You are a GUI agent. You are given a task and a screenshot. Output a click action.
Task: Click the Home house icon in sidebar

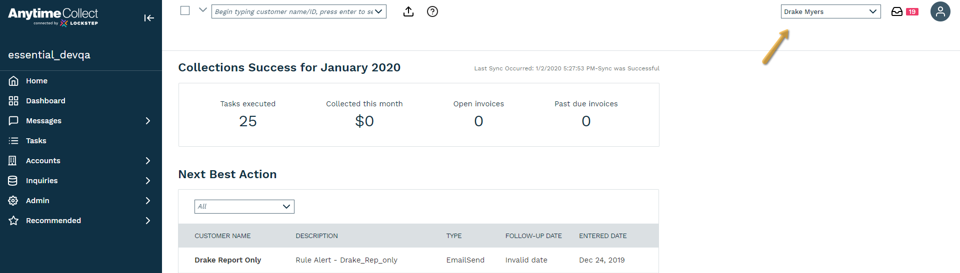point(13,81)
